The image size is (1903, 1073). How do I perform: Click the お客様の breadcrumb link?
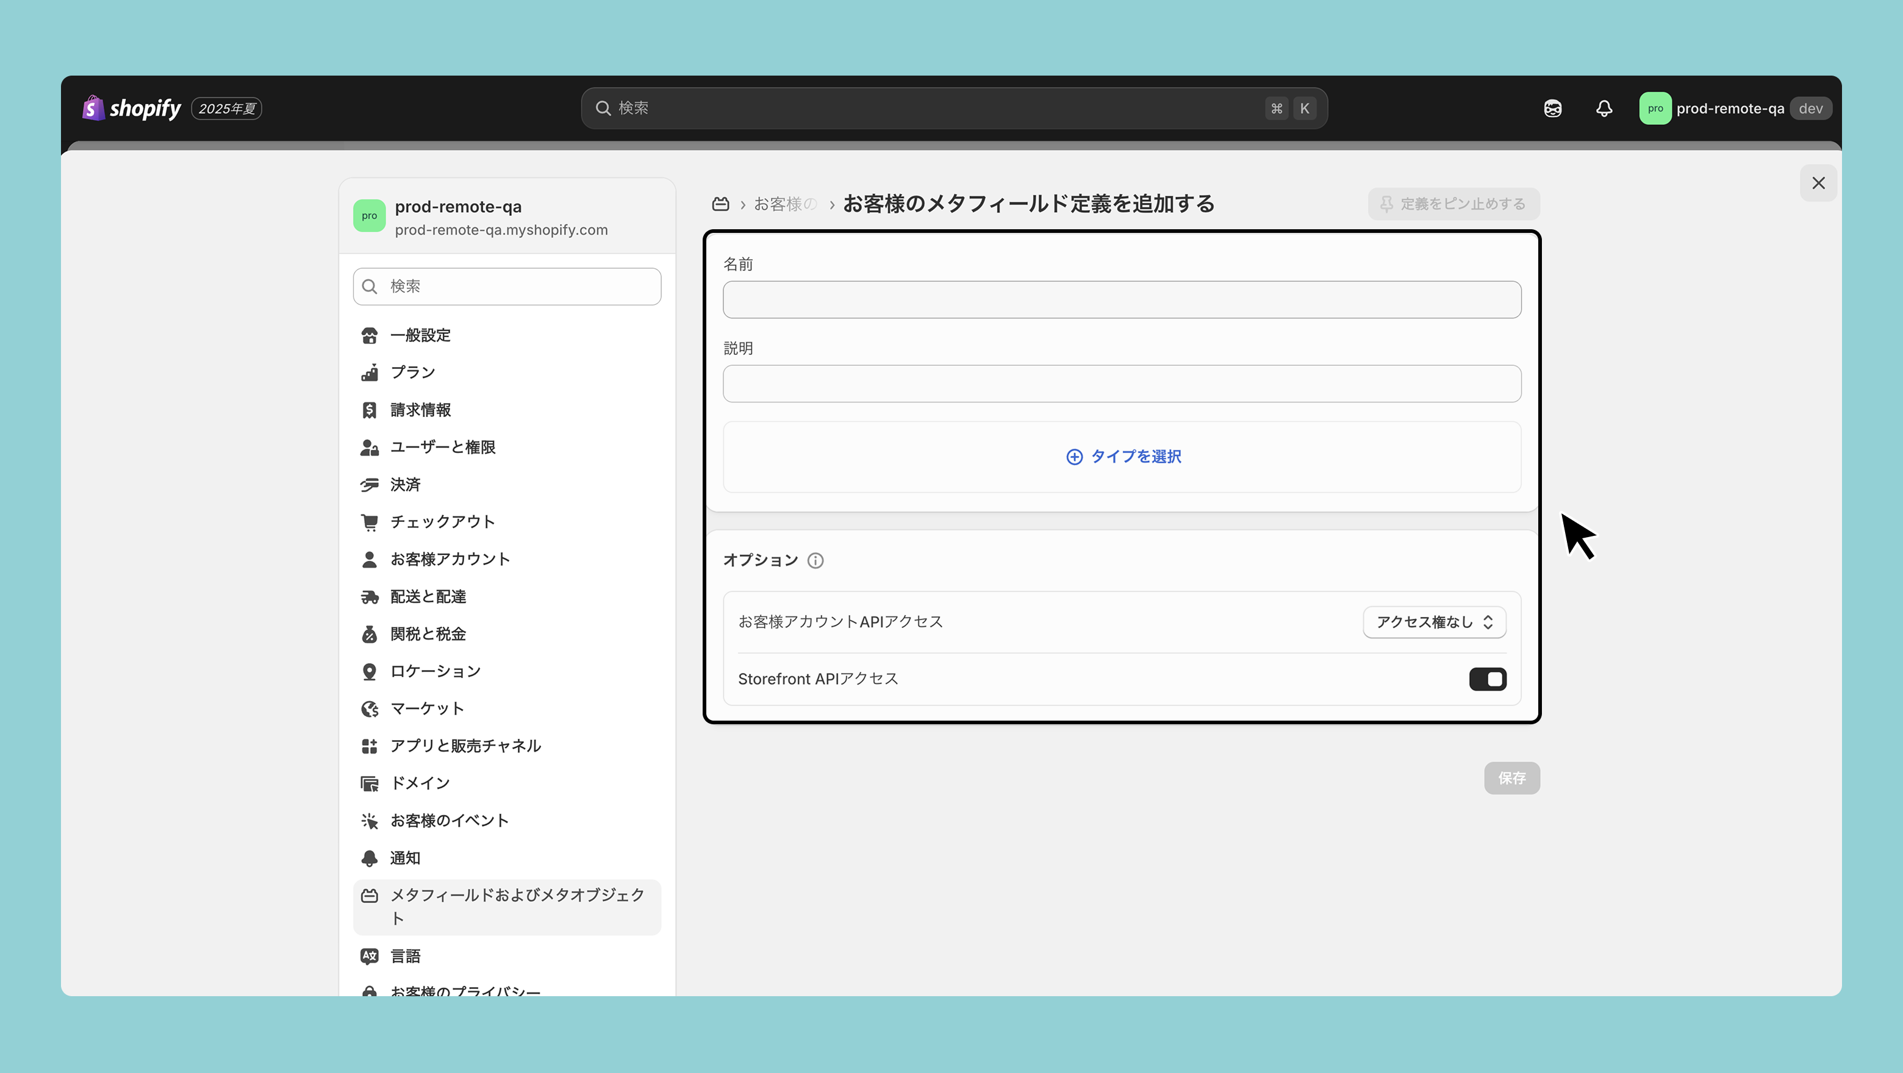(x=784, y=204)
